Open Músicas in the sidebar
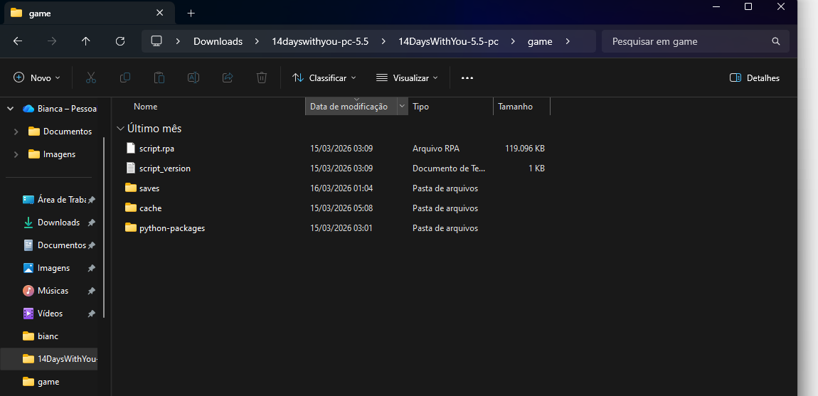 point(46,291)
